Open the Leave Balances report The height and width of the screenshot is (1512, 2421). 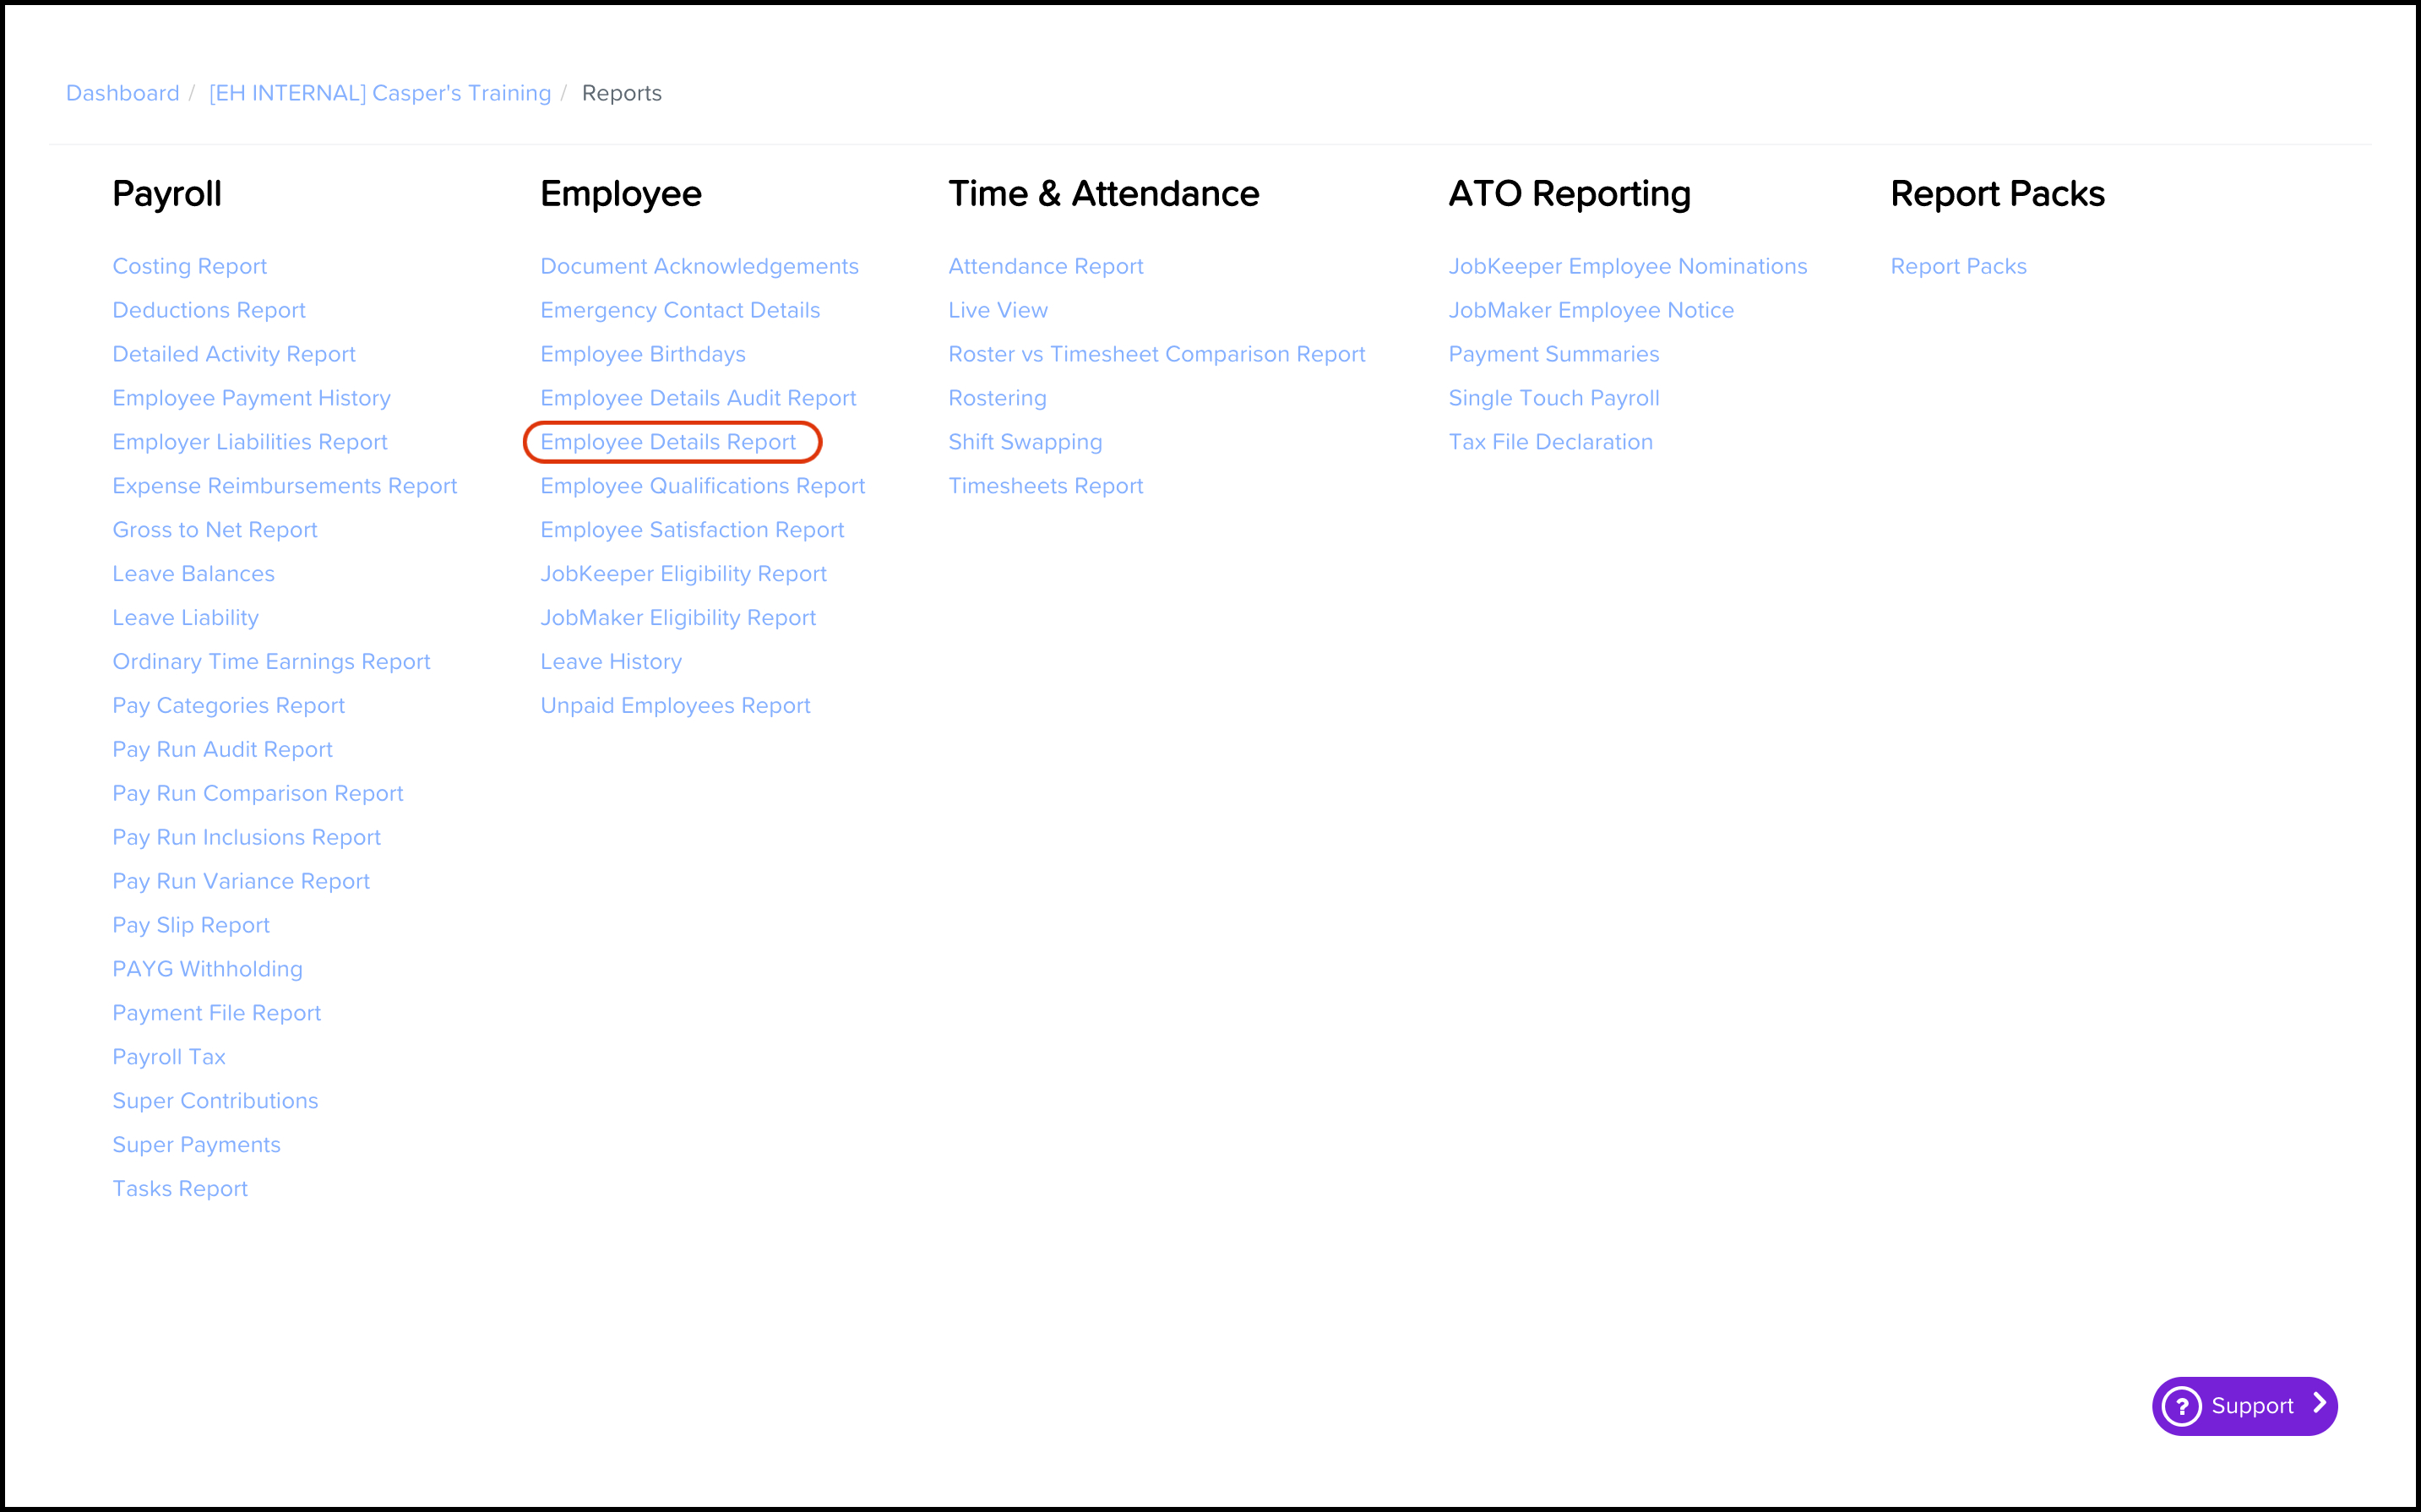(x=193, y=573)
